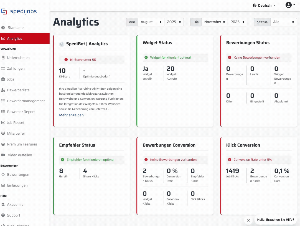Open the Deutsch language dropdown

(x=264, y=5)
